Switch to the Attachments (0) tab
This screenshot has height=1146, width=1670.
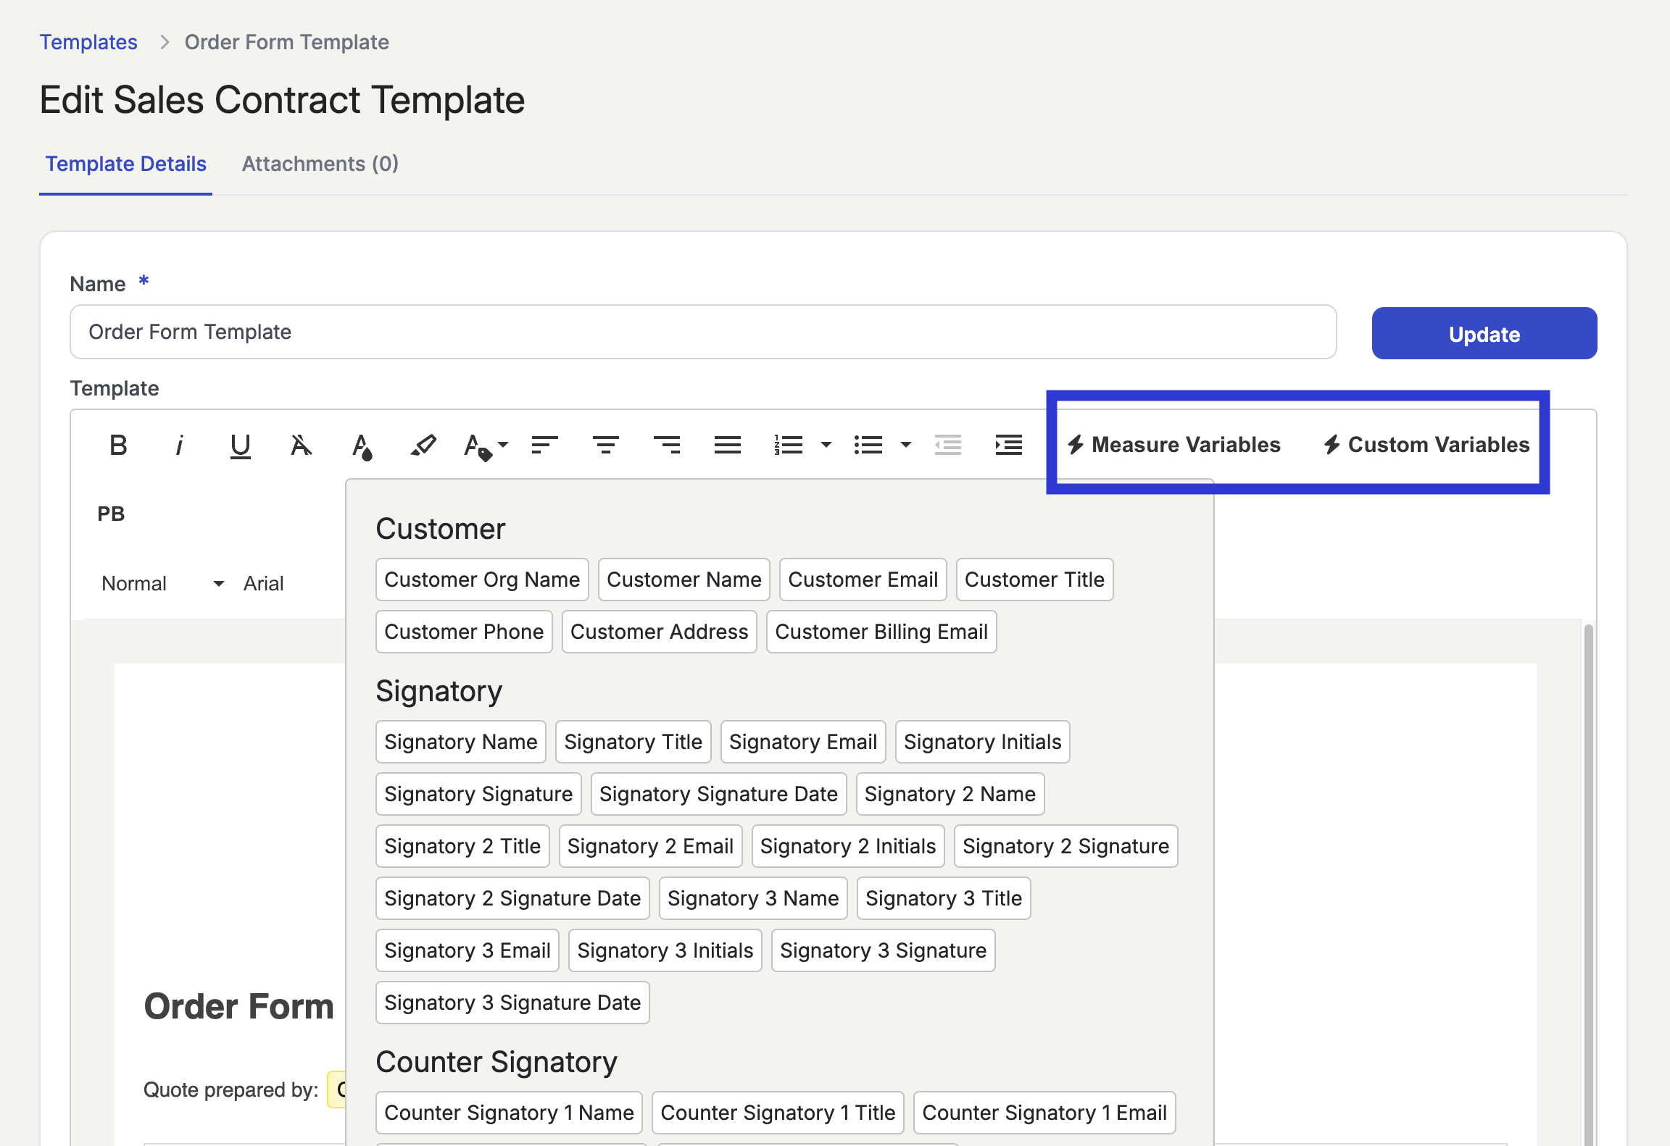pyautogui.click(x=320, y=164)
